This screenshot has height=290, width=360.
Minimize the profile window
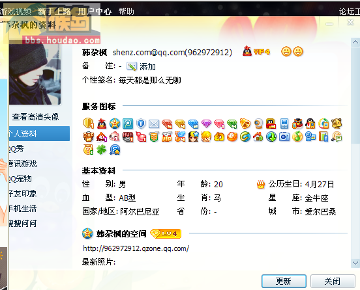(x=329, y=23)
